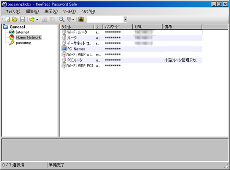Screen dimensions: 230x170
Task: Select the Home Network group
Action: point(29,38)
